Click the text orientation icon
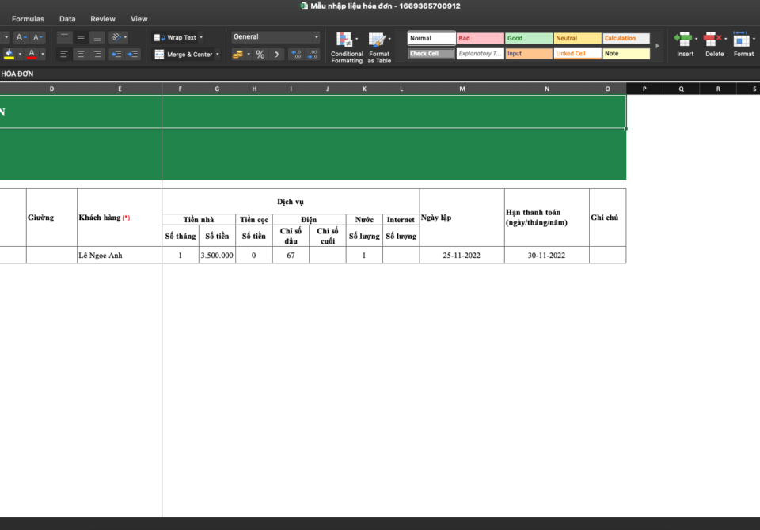Screen dimensions: 760x530 [x=116, y=37]
